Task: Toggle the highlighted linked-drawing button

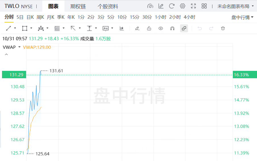Action: (184, 28)
